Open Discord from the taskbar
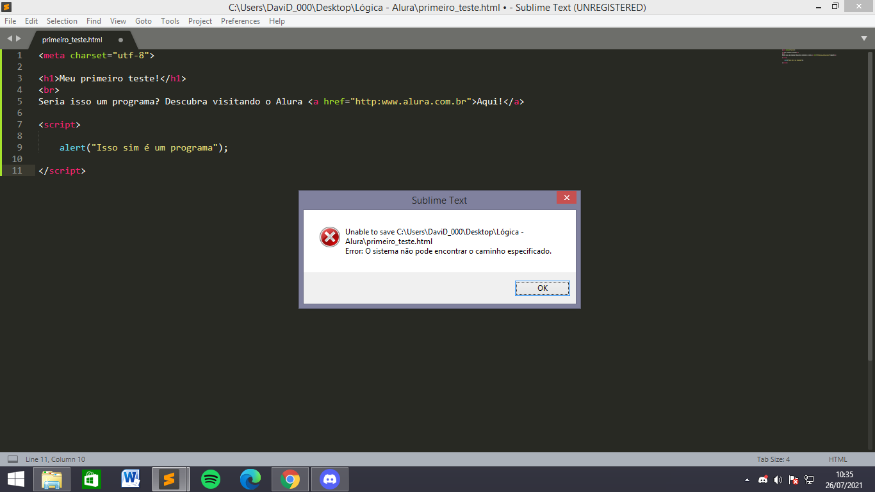Viewport: 875px width, 492px height. pos(330,479)
